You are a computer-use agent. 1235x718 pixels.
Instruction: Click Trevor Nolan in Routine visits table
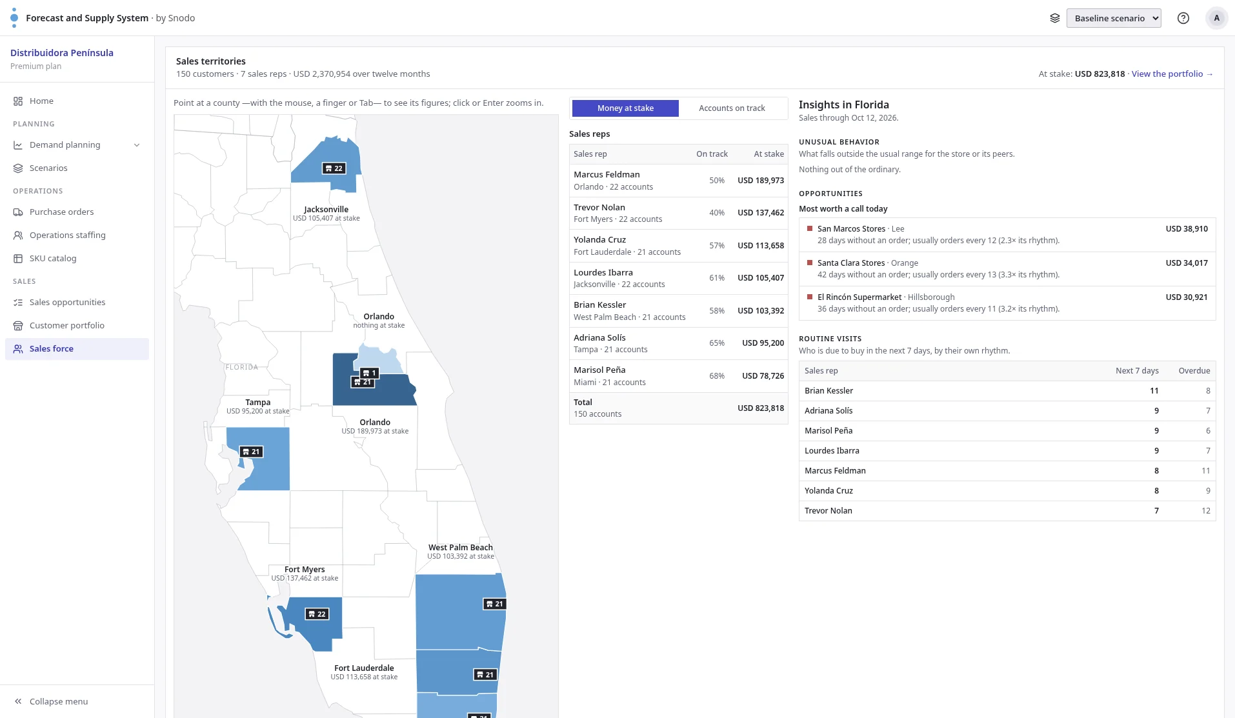point(828,511)
